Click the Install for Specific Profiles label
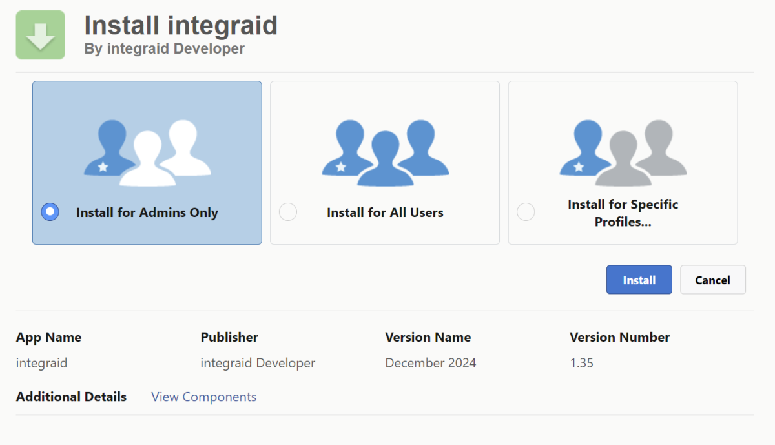This screenshot has height=445, width=775. (623, 212)
